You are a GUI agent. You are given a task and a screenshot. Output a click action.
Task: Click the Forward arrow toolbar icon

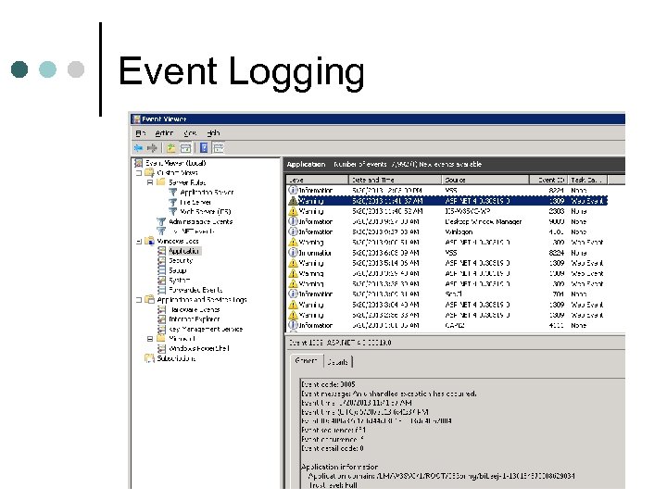152,148
